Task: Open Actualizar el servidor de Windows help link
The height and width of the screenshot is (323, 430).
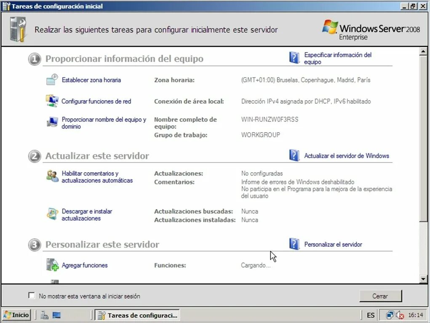Action: coord(347,156)
